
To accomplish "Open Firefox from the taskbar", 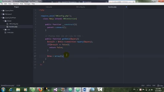I will tap(40, 90).
